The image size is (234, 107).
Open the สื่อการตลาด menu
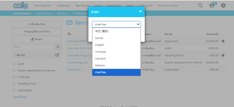click(x=82, y=6)
